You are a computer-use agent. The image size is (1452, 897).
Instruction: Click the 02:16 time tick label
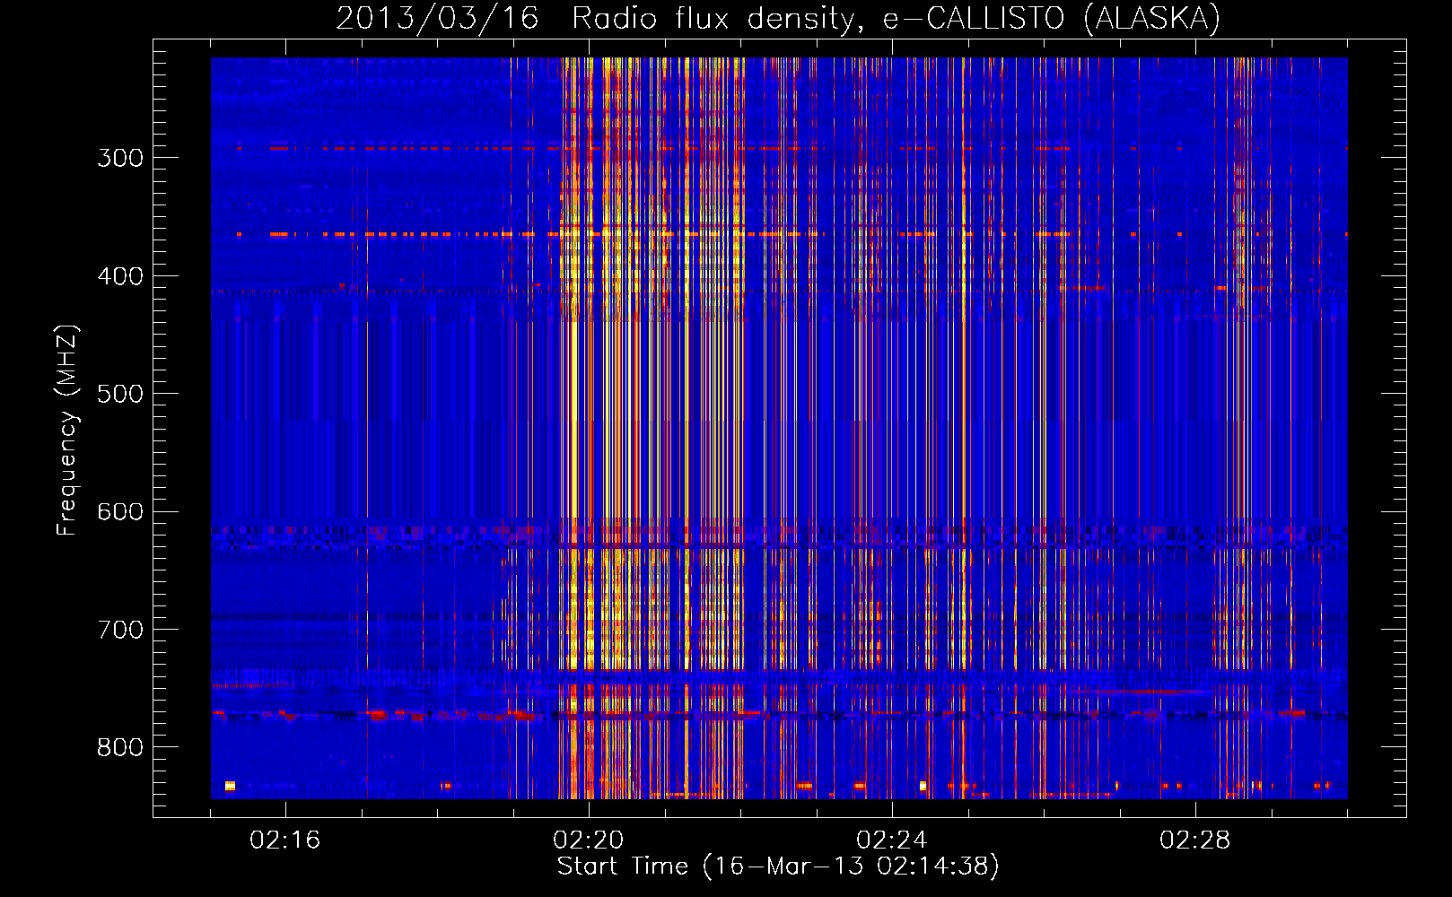pyautogui.click(x=285, y=840)
